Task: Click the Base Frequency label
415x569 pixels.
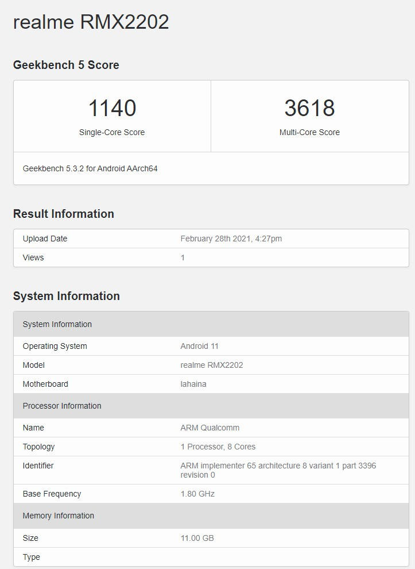Action: tap(52, 494)
